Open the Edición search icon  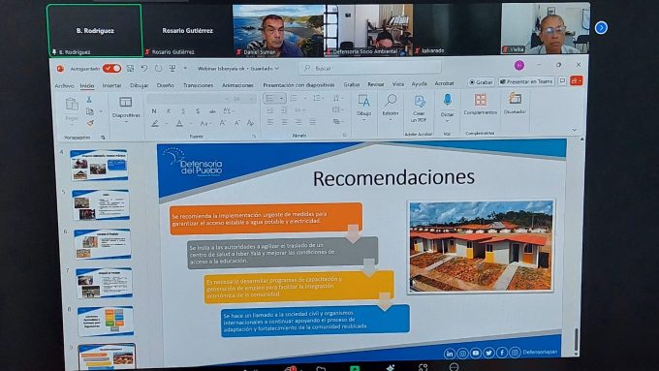391,101
